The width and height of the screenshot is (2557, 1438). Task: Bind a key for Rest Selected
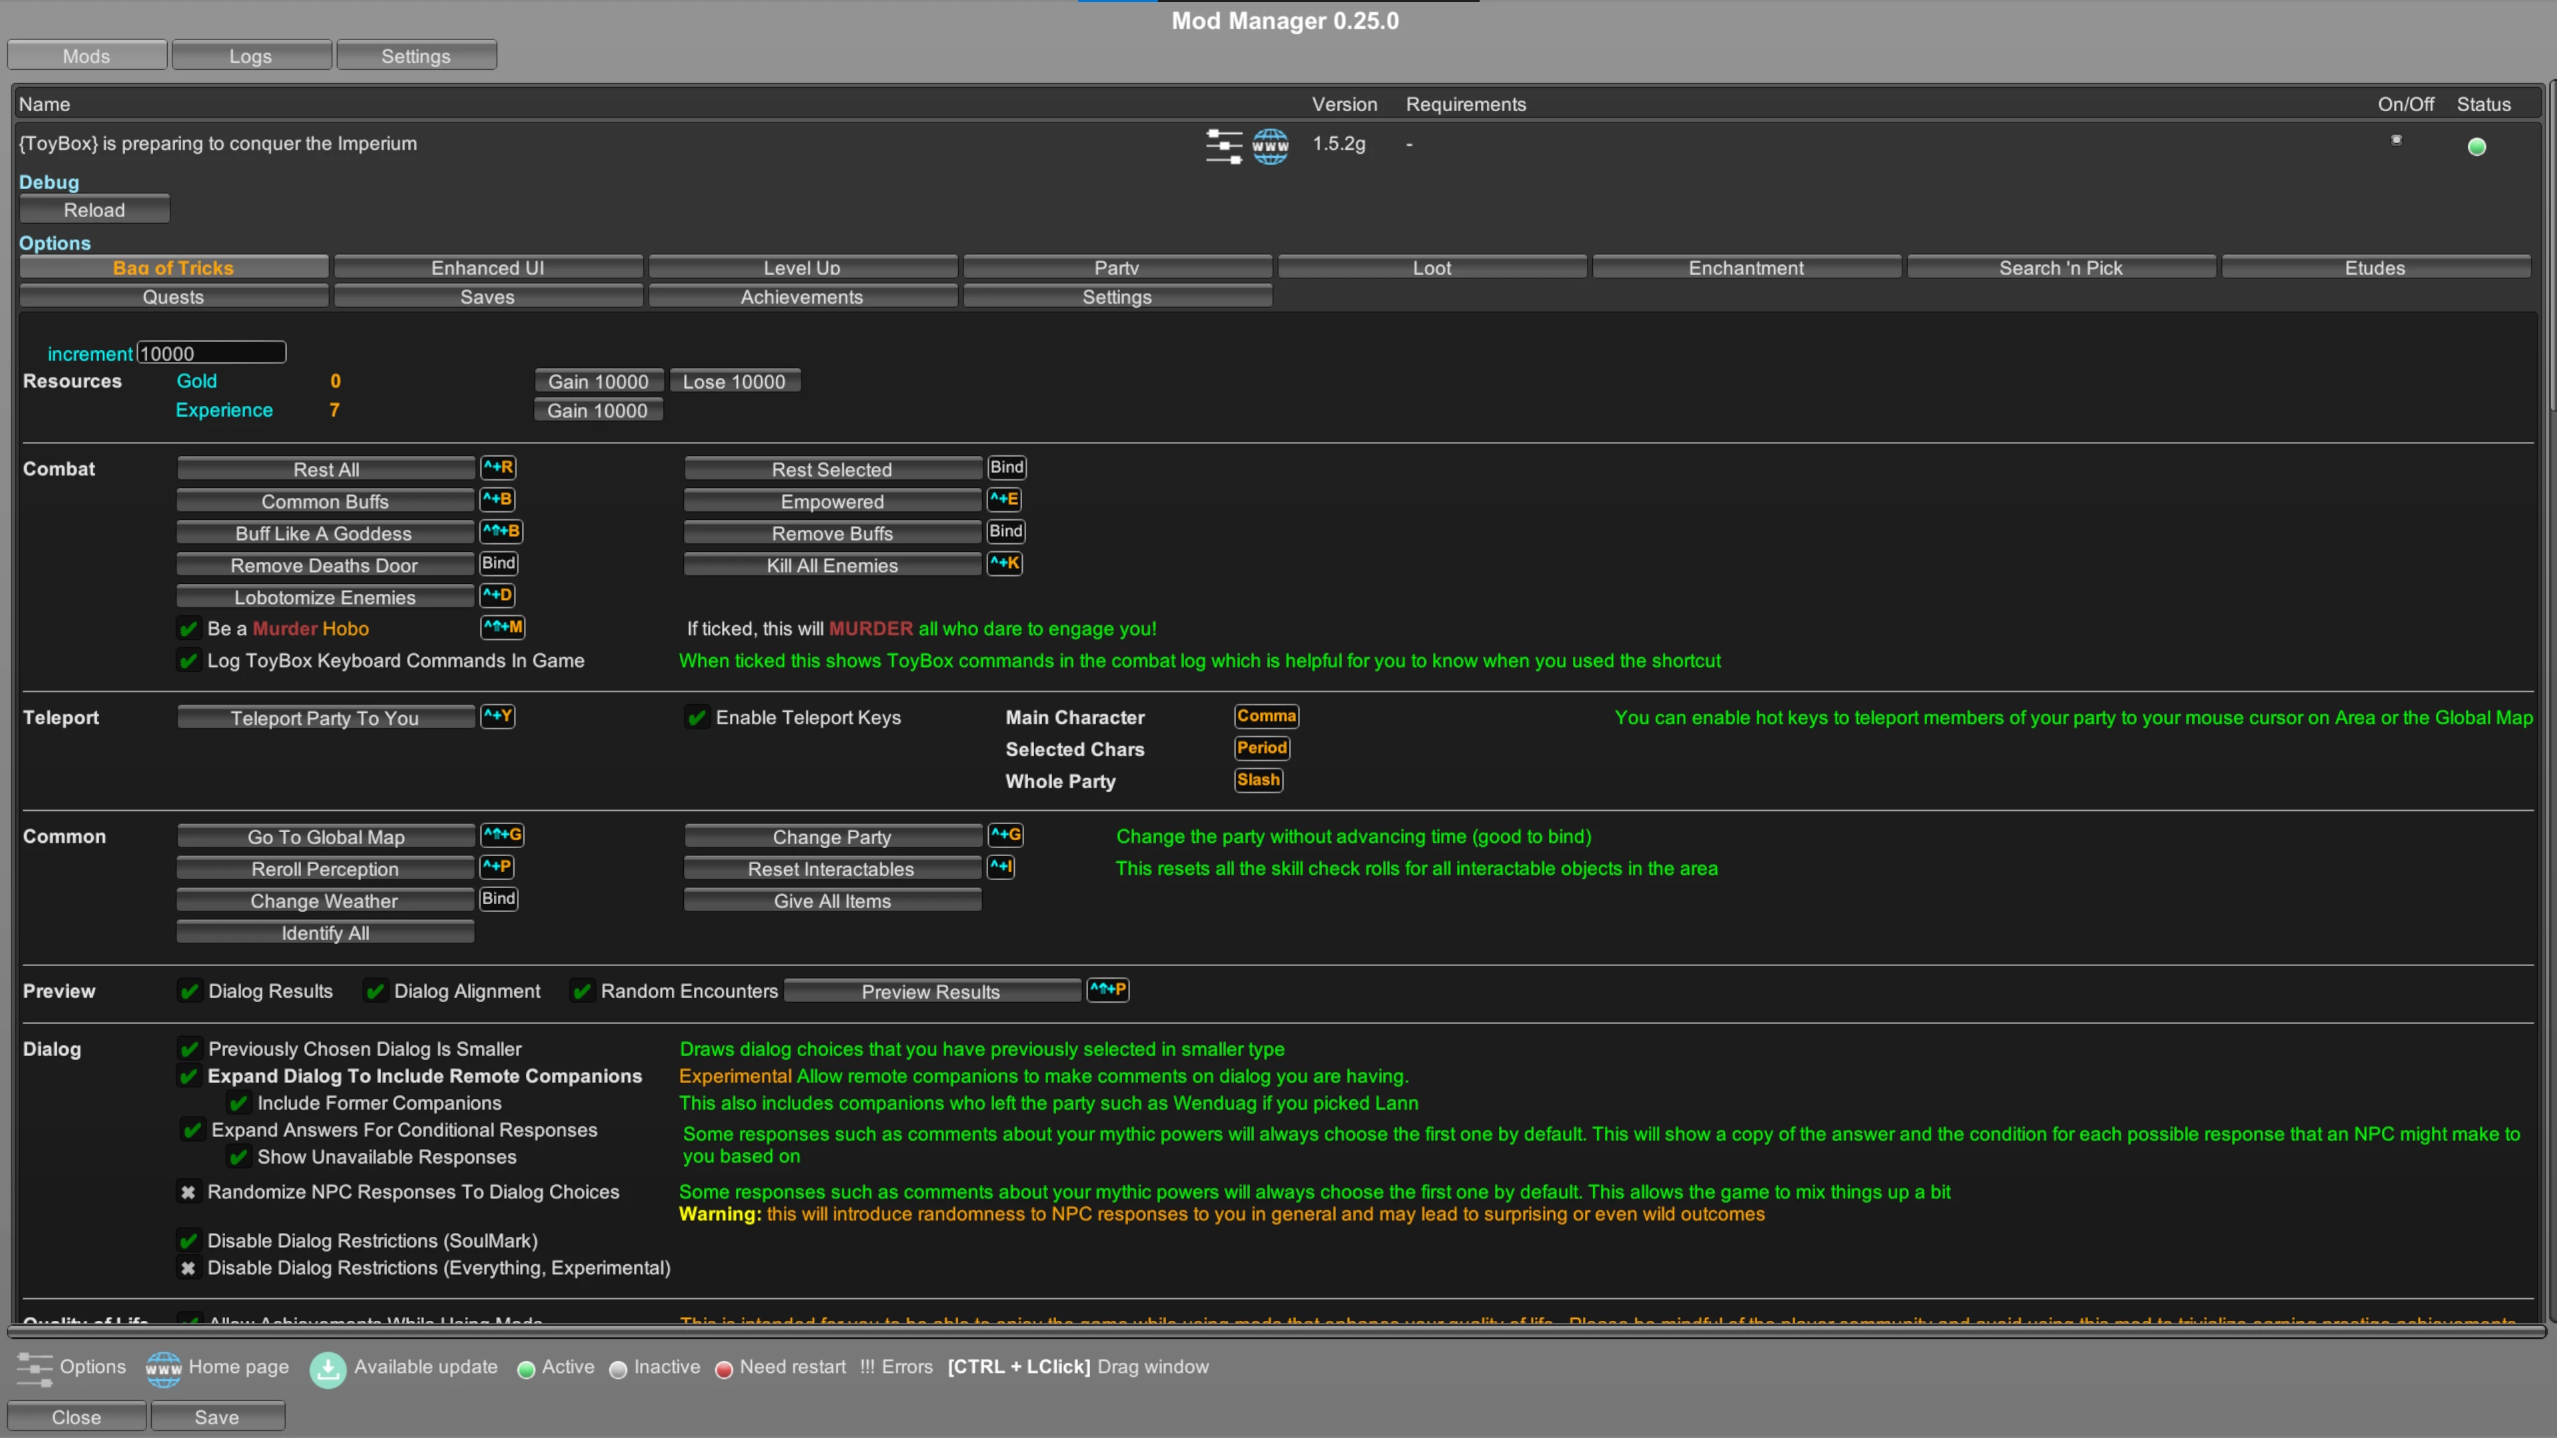tap(1007, 467)
